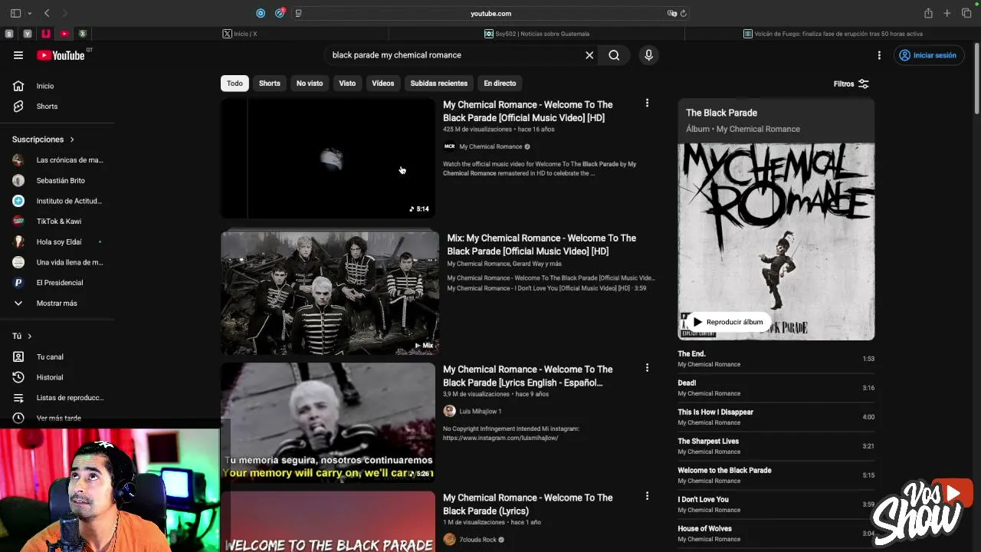Open Instituto de Actitud... subscription
981x552 pixels.
coord(57,201)
